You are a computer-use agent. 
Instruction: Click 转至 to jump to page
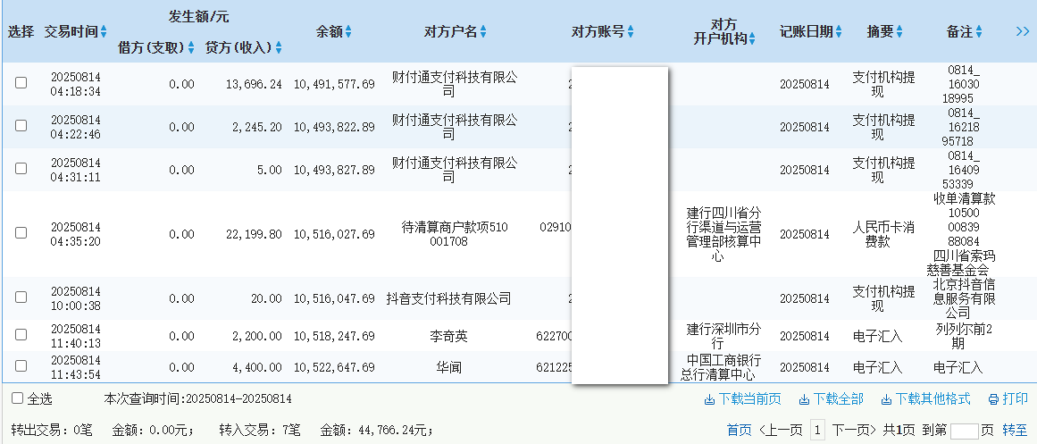1016,430
